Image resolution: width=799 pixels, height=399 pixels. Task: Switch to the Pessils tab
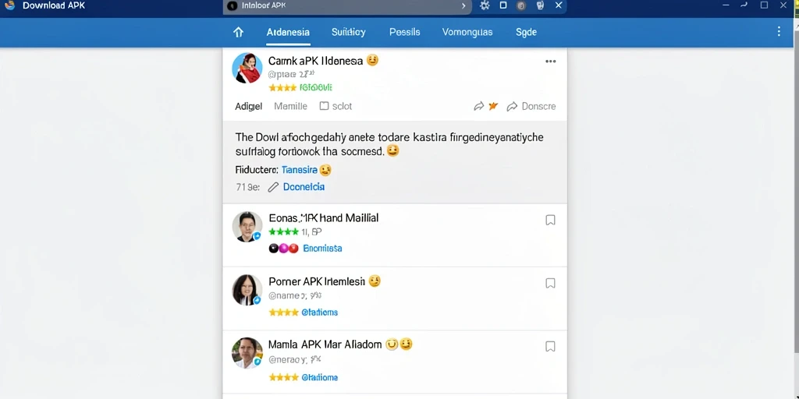pyautogui.click(x=405, y=32)
